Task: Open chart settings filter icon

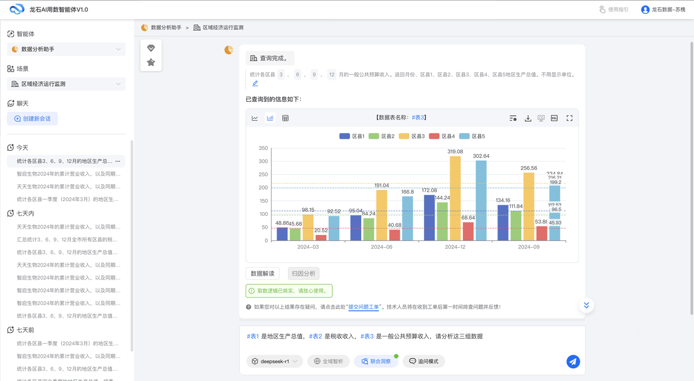Action: pyautogui.click(x=513, y=118)
